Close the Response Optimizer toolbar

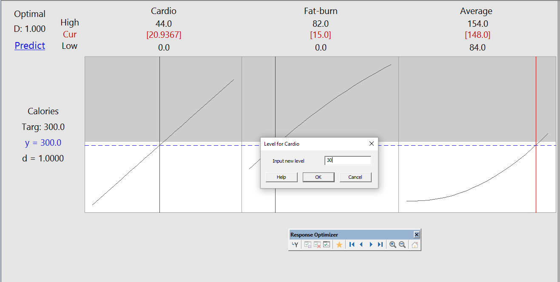[417, 235]
